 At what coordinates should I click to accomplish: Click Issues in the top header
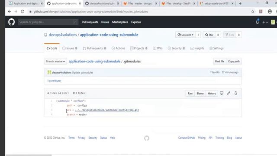pos(105,22)
